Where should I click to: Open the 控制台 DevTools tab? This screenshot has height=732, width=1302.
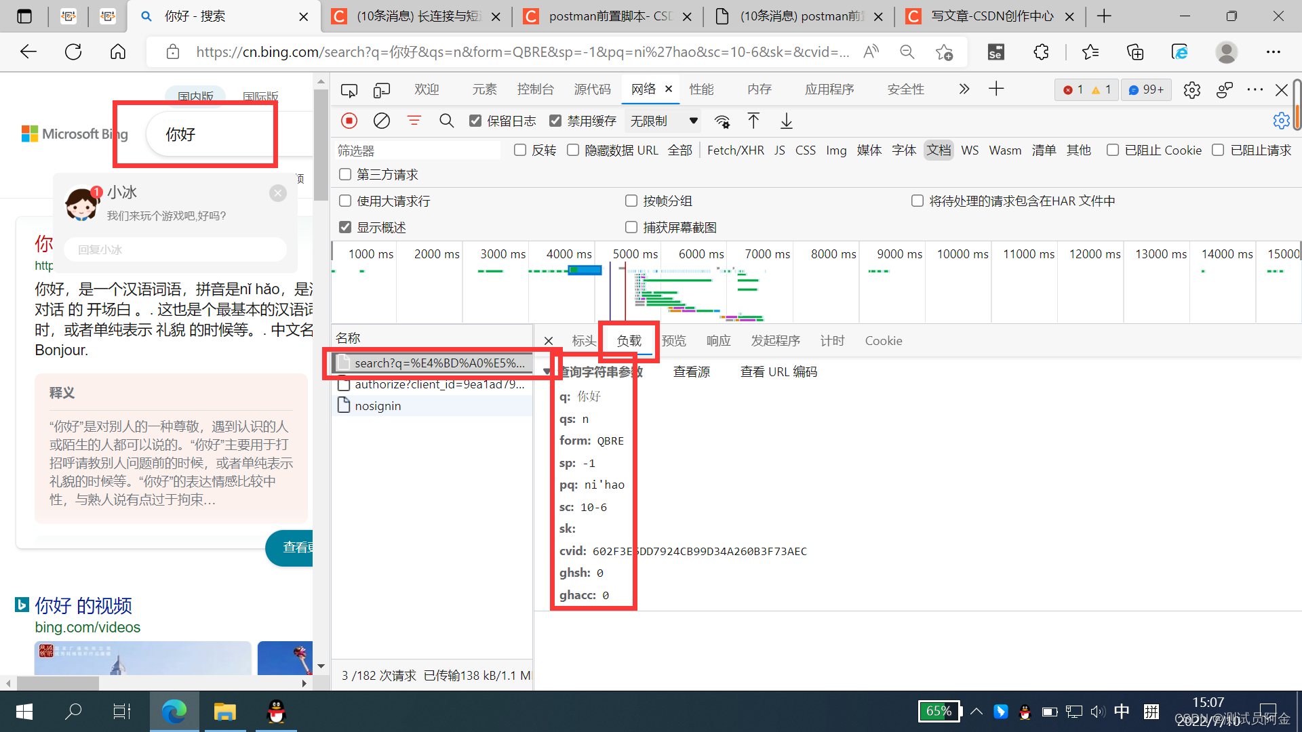[535, 89]
